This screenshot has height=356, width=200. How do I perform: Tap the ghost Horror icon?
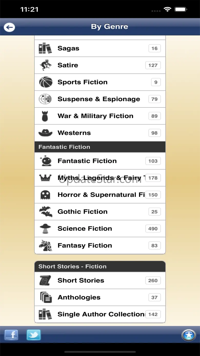pyautogui.click(x=45, y=195)
